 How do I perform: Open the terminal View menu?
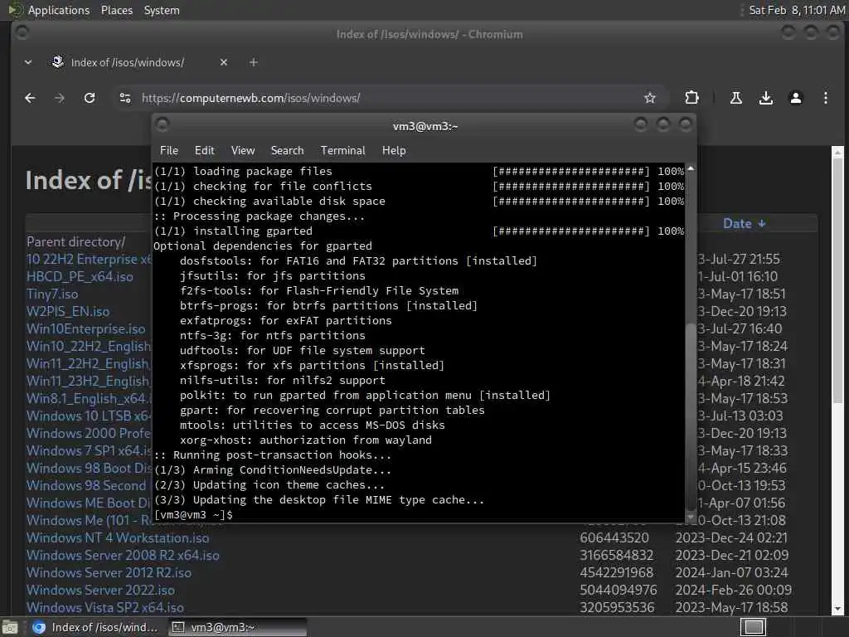tap(243, 151)
